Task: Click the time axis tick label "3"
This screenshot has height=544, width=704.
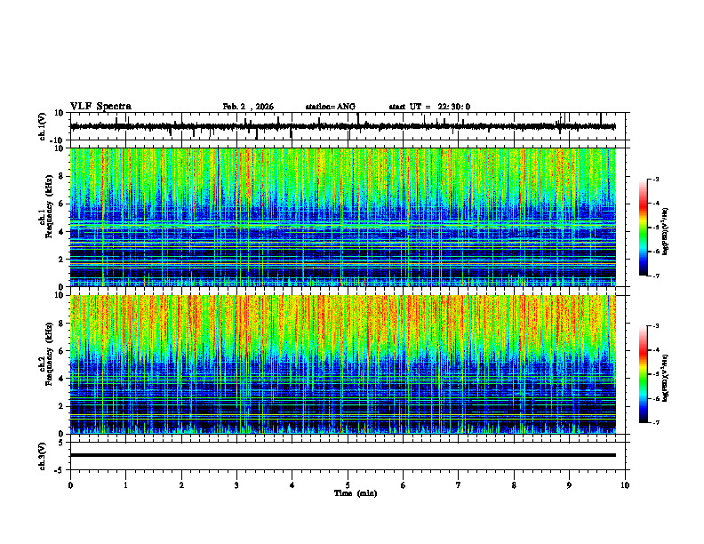Action: tap(236, 485)
